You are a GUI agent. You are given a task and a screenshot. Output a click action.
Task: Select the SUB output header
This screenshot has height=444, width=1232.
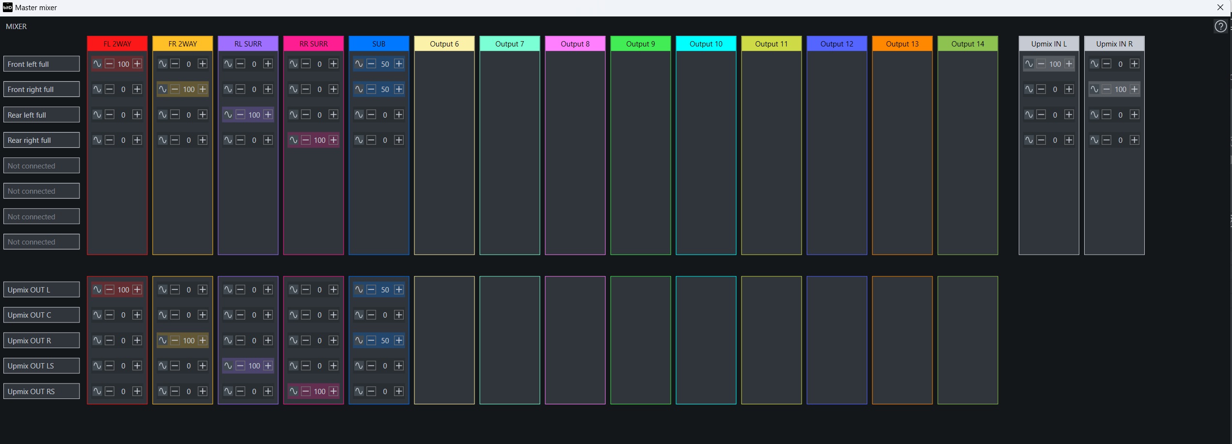pos(379,44)
